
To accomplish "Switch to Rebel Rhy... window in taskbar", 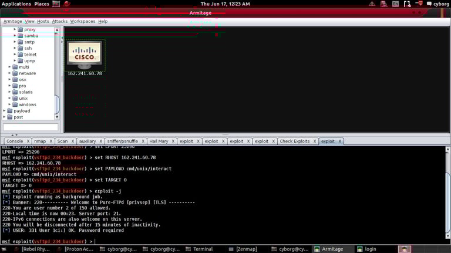I will [32, 249].
